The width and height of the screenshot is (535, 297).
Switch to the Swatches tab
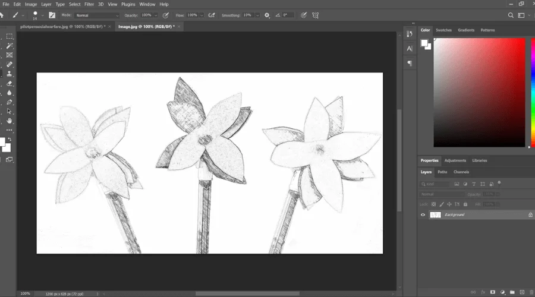point(443,30)
